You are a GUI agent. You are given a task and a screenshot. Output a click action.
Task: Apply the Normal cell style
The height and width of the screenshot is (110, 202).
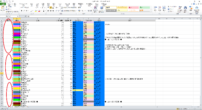click(111, 8)
